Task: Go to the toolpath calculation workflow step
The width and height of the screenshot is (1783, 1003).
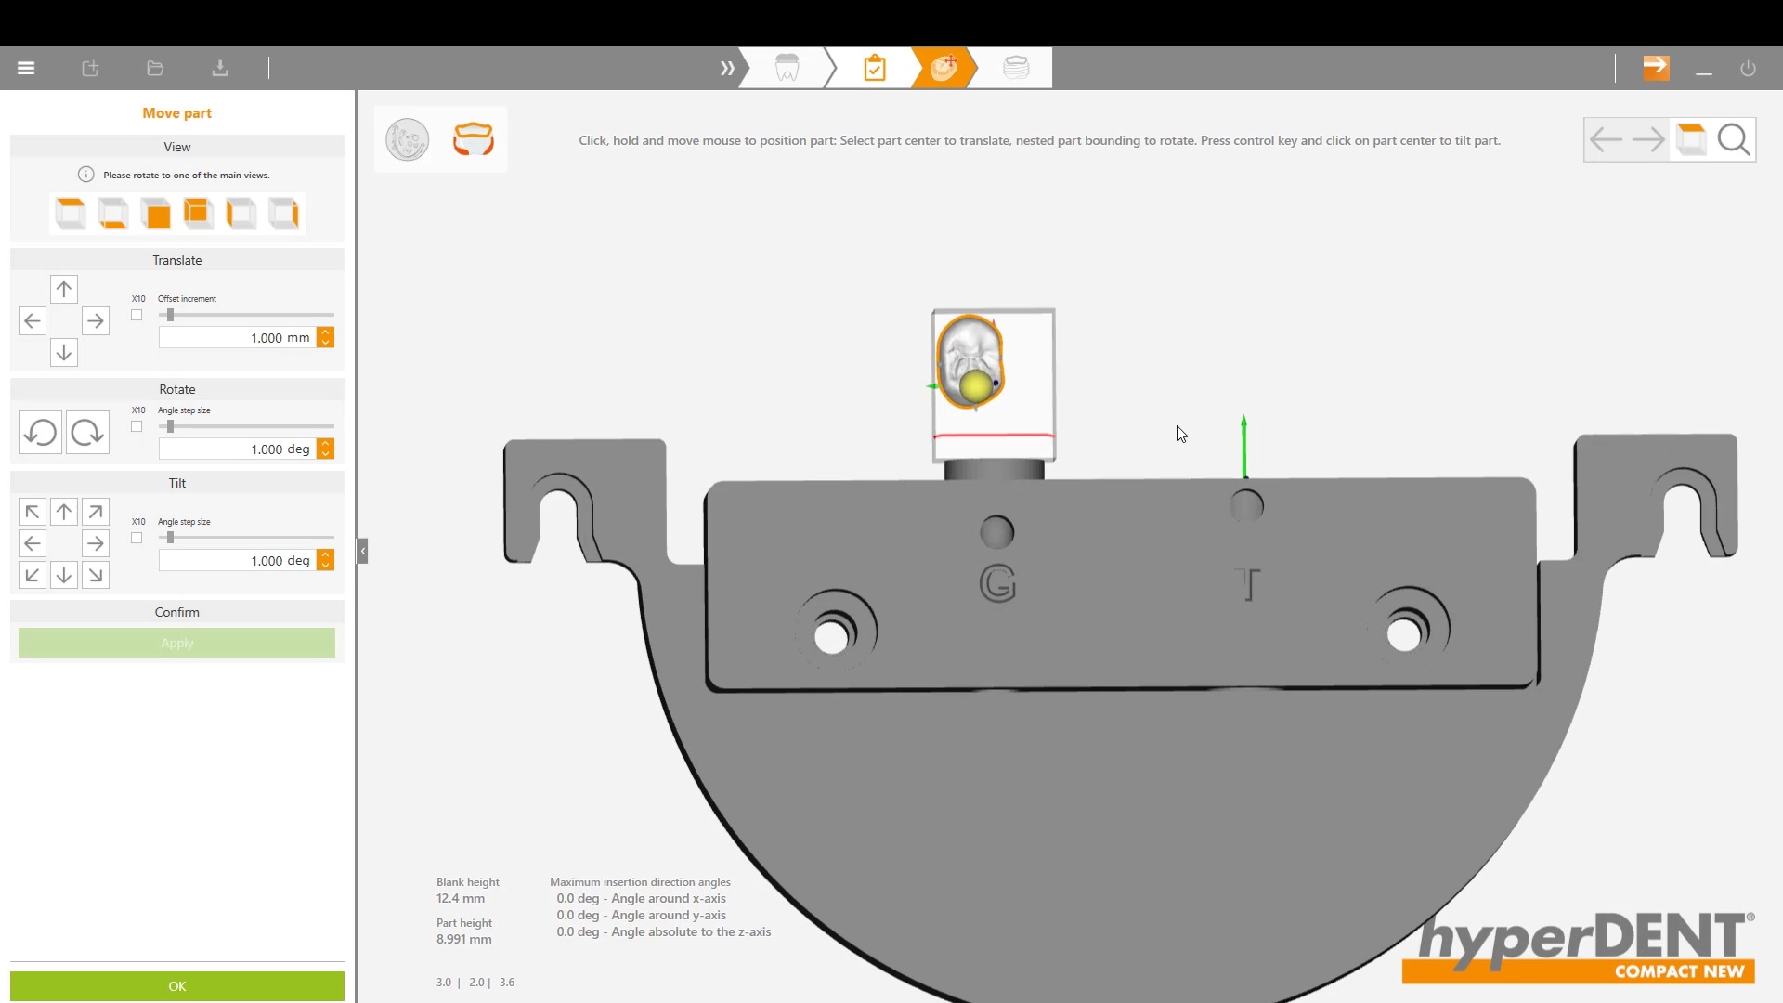Action: (1016, 68)
